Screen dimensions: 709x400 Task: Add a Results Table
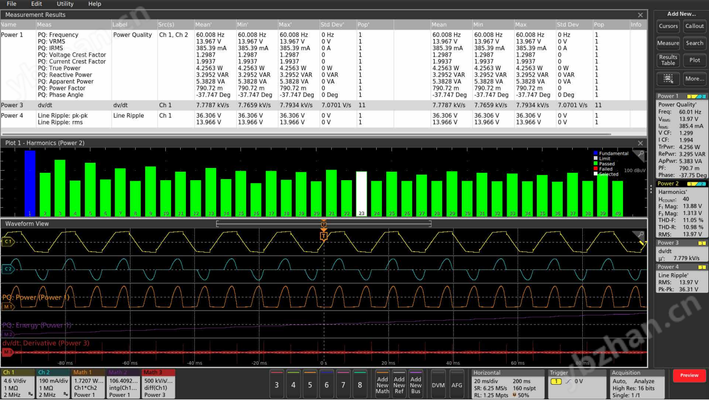pyautogui.click(x=668, y=60)
